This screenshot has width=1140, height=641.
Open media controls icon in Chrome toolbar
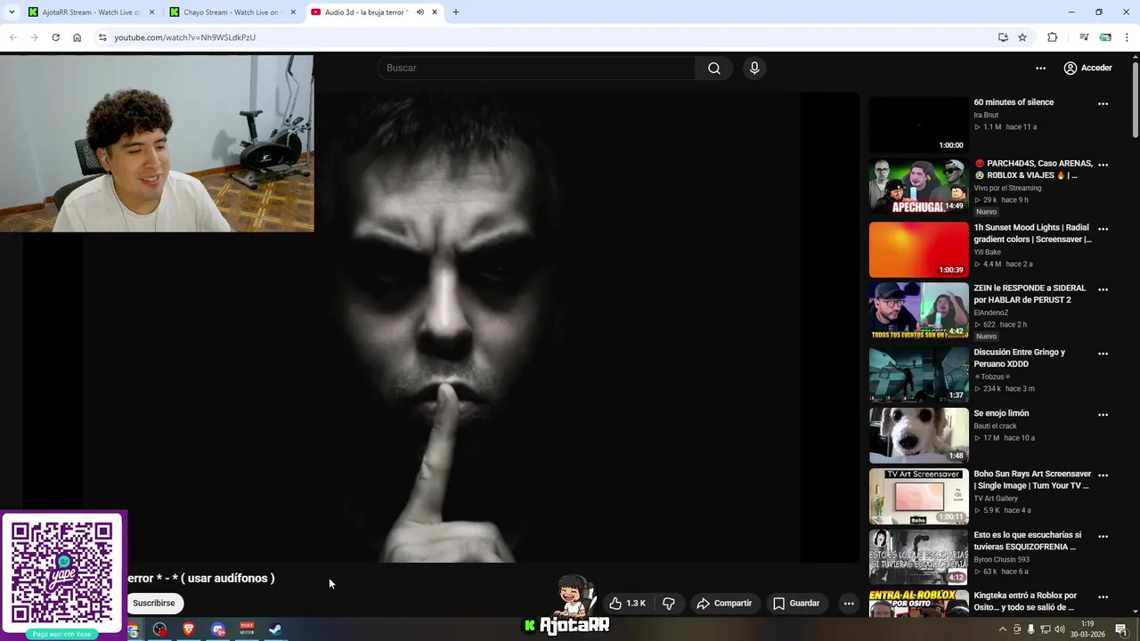1084,37
